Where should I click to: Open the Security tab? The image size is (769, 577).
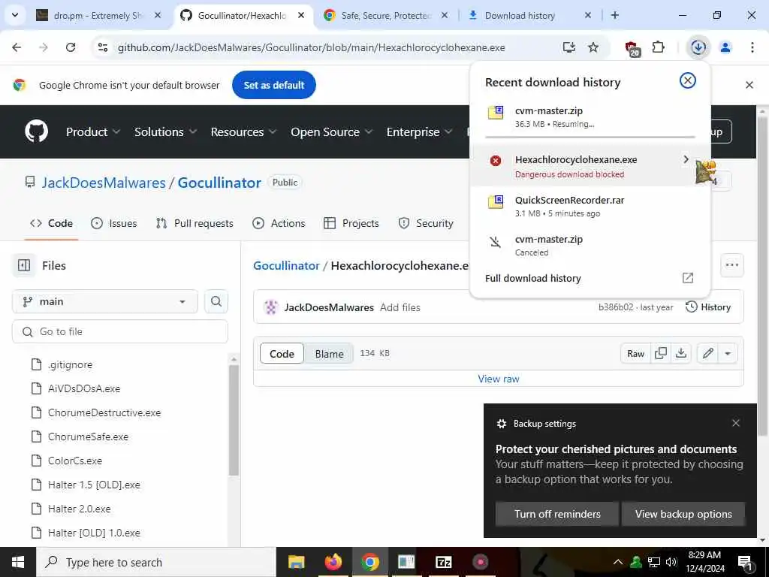426,223
